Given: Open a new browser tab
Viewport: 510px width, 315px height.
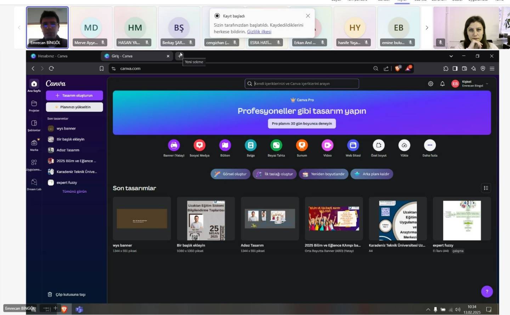Looking at the screenshot, I should tap(180, 56).
